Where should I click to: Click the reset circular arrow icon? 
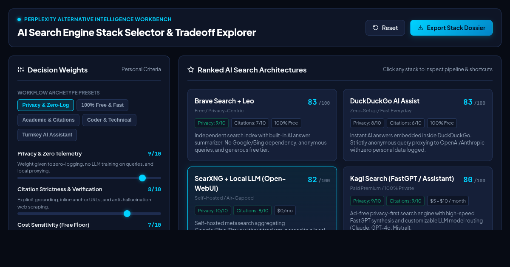click(x=376, y=28)
